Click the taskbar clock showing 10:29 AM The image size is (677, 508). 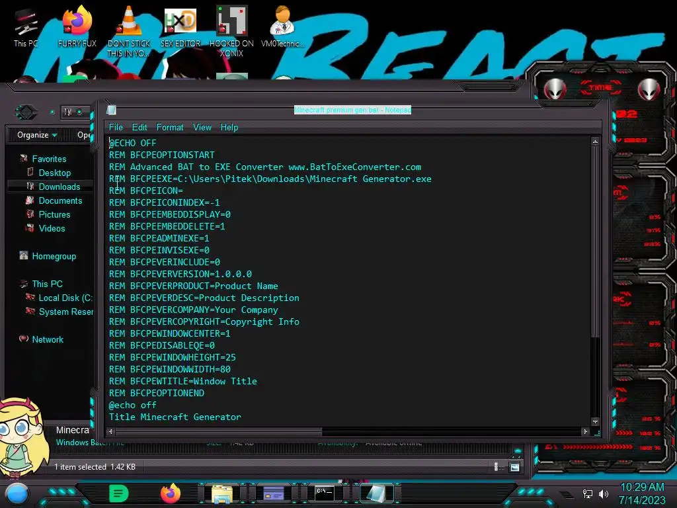642,487
